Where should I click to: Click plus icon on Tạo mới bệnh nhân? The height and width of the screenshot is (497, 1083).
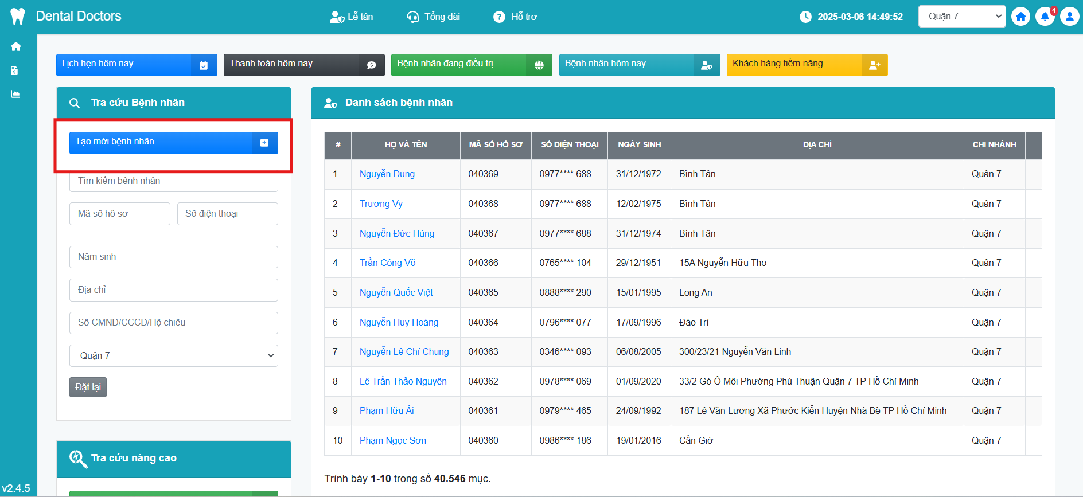(x=264, y=143)
